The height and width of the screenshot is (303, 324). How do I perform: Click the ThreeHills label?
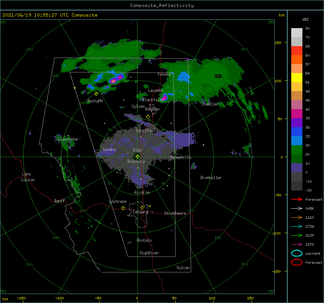click(181, 157)
